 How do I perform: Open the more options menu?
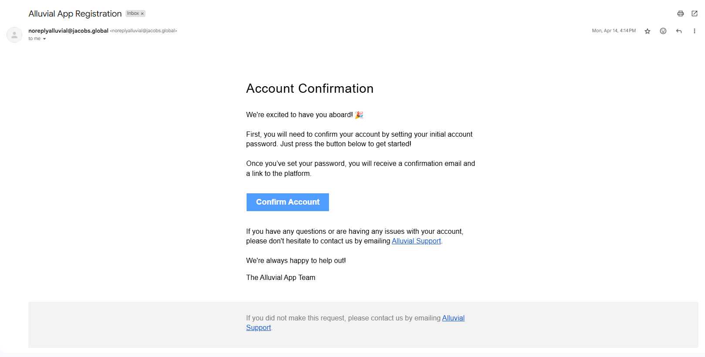[x=695, y=31]
